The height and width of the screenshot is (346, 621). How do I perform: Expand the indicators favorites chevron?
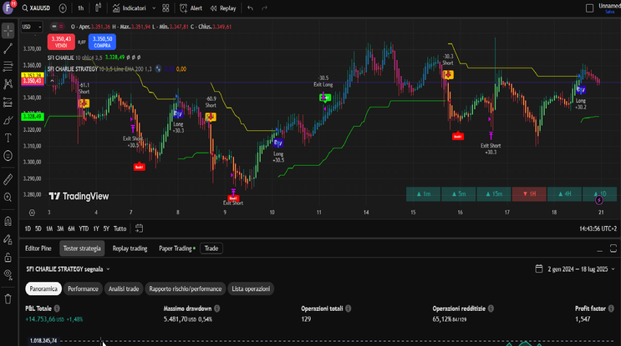point(154,8)
